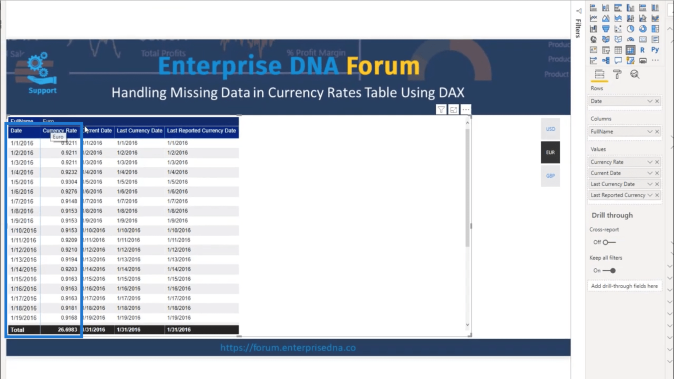This screenshot has width=674, height=379.
Task: Select the ribbon chart visual
Action: point(655,18)
